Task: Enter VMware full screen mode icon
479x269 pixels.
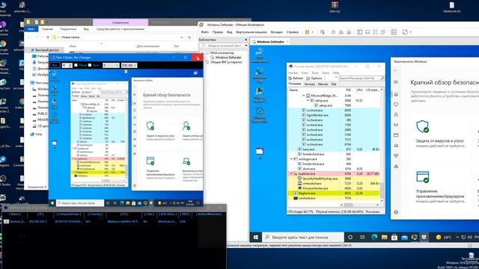Action: tap(375, 32)
